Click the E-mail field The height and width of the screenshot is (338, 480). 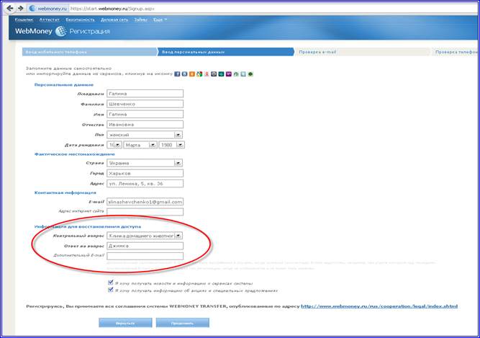point(145,202)
